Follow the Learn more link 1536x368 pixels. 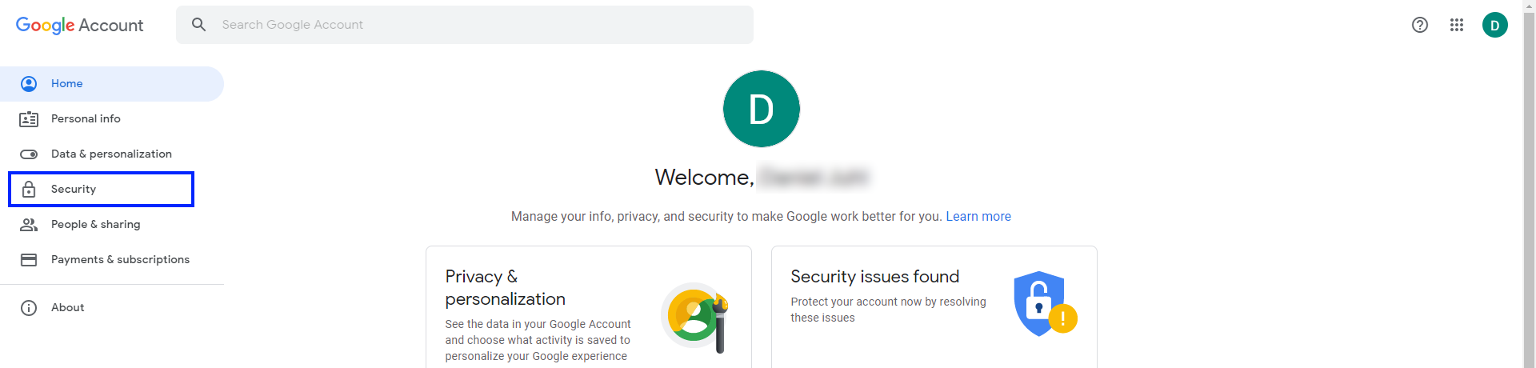pos(978,217)
